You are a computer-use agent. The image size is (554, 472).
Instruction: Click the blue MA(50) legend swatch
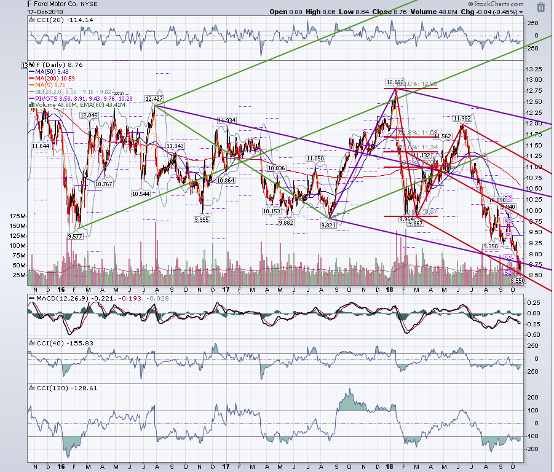tap(32, 72)
